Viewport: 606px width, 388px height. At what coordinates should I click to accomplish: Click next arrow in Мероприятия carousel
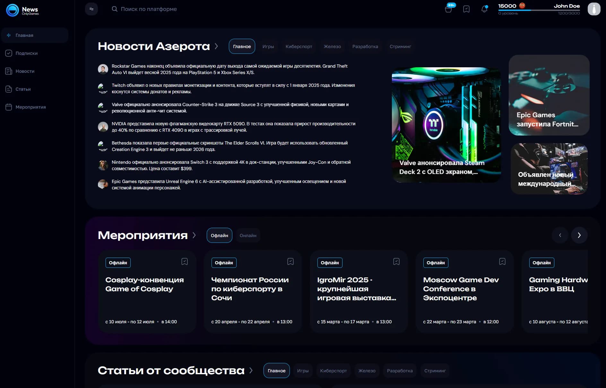pos(579,235)
